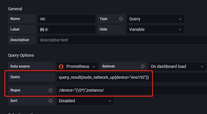This screenshot has height=114, width=207.
Task: Click the Refresh field label text
Action: click(x=109, y=66)
